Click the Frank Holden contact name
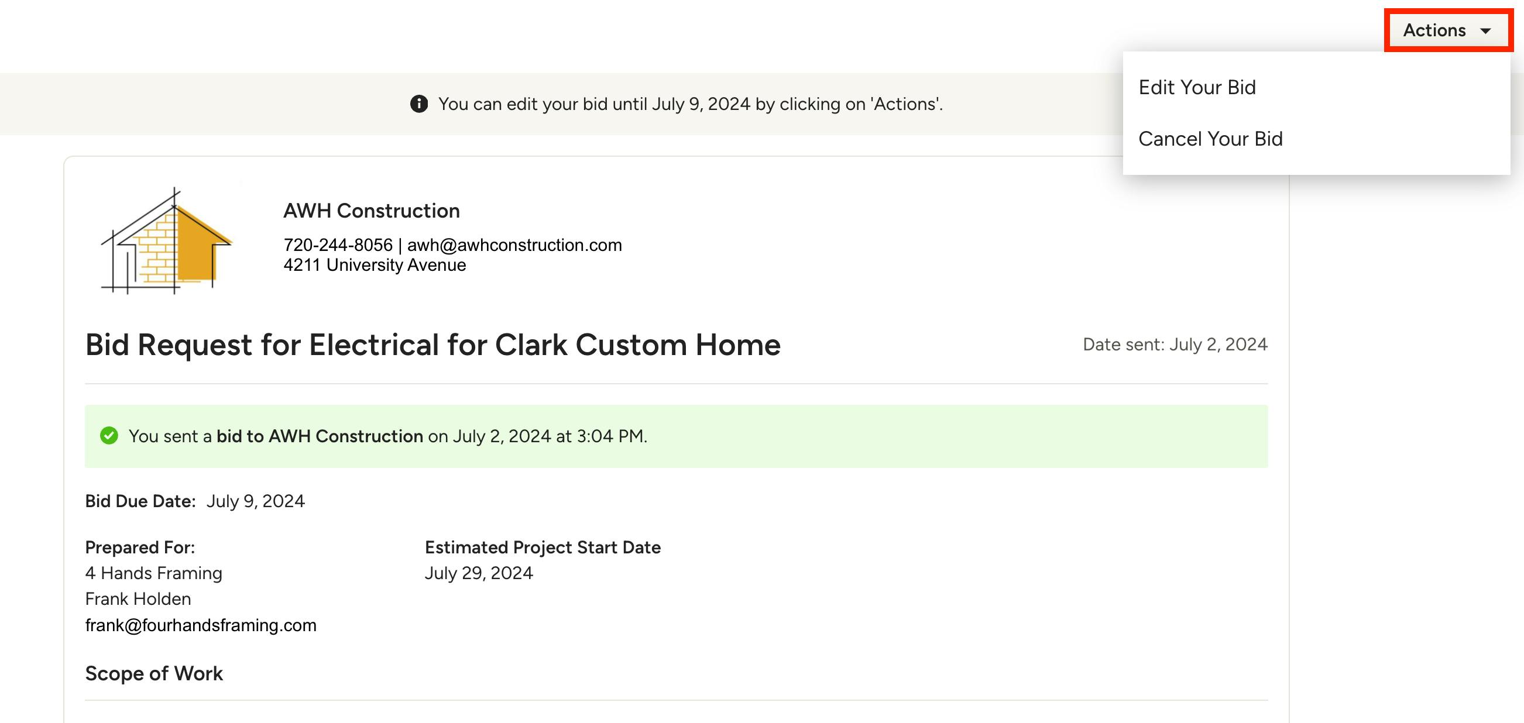 point(138,599)
